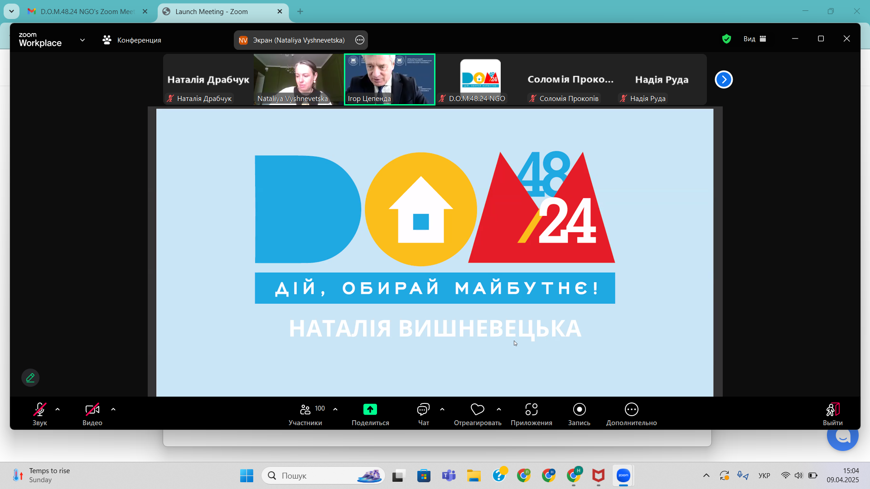
Task: Open the Apps icon in toolbar
Action: [531, 409]
